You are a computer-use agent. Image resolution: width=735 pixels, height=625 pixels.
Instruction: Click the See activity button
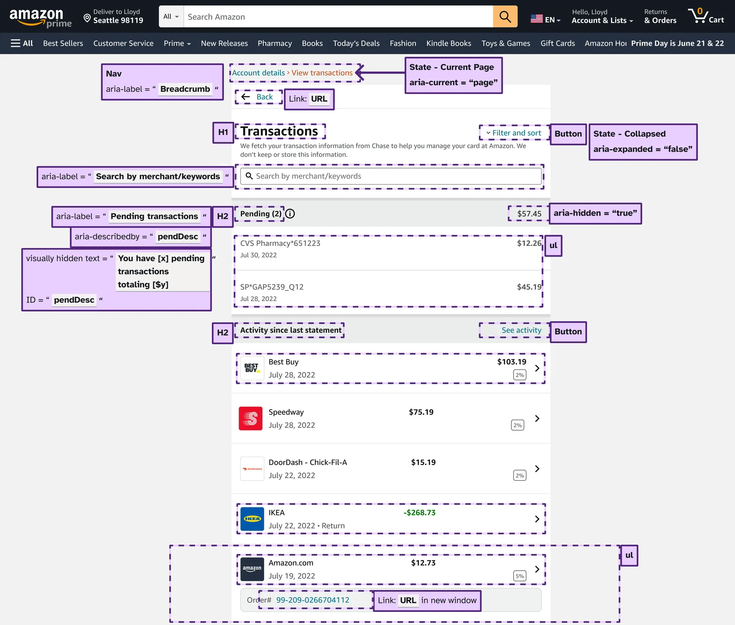(521, 330)
